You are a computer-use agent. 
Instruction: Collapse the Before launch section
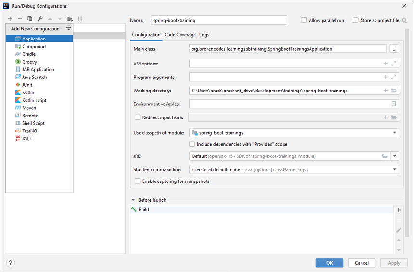click(133, 200)
